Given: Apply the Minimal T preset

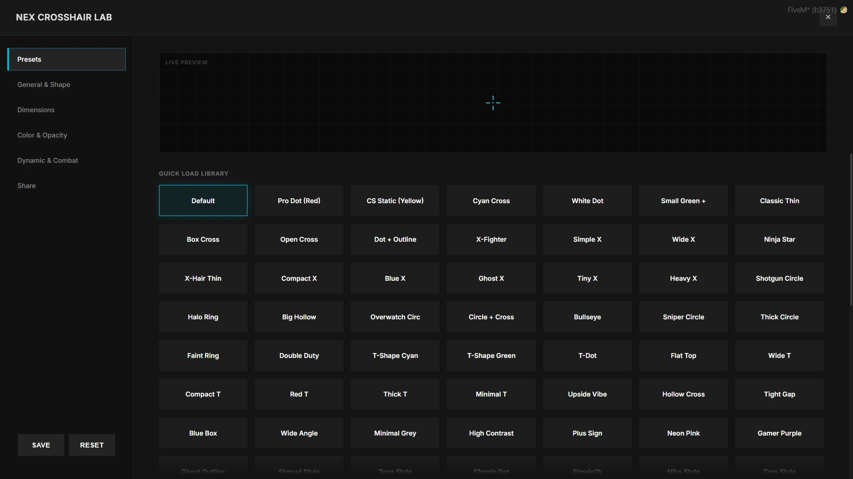Looking at the screenshot, I should click(491, 394).
